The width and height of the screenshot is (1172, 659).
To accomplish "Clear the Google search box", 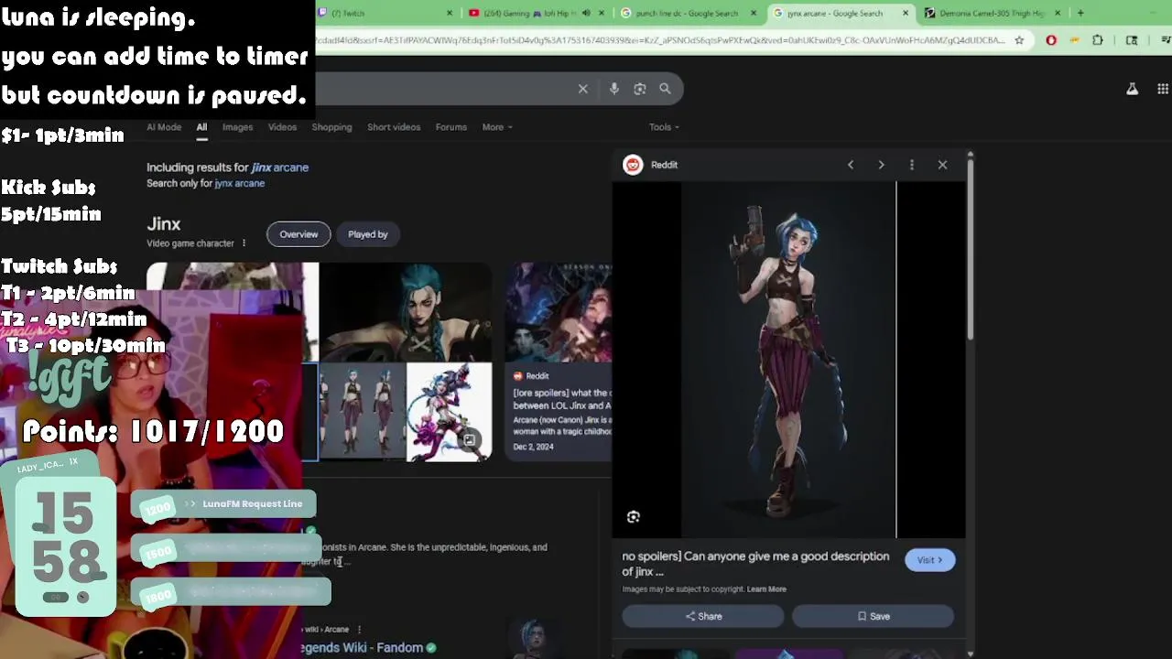I will point(582,89).
